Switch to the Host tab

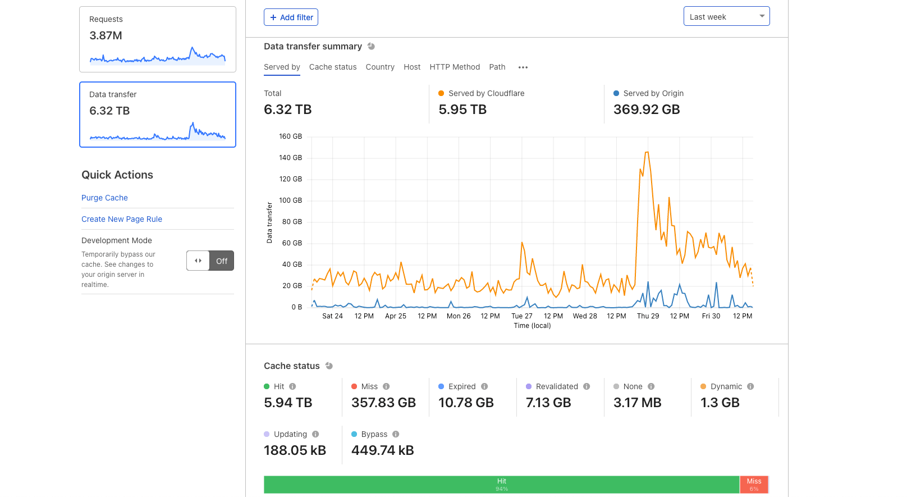click(x=412, y=67)
